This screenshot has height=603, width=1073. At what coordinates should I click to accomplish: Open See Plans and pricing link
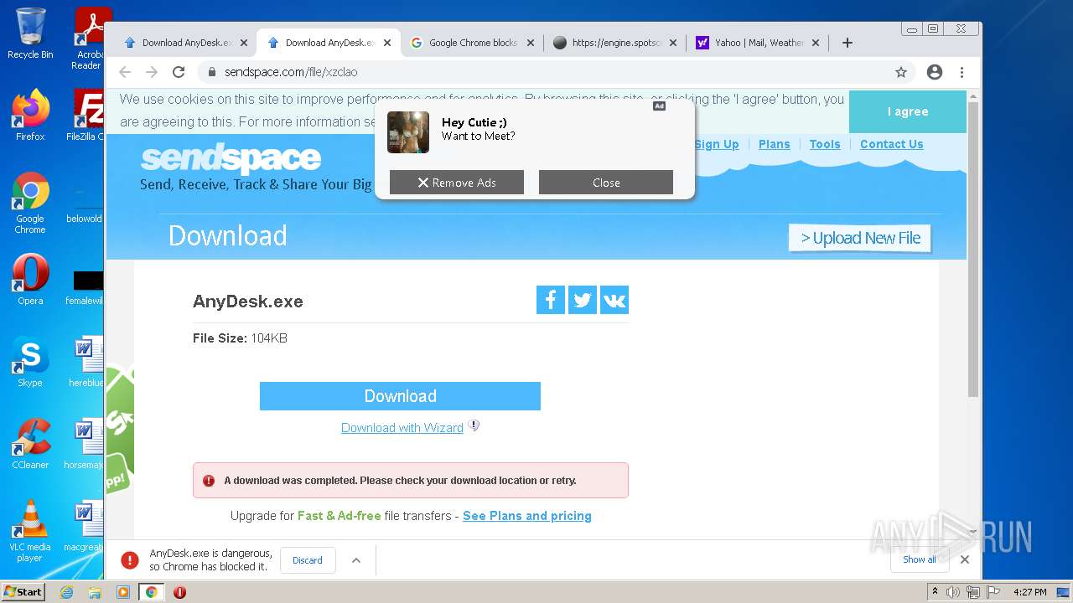pos(527,516)
